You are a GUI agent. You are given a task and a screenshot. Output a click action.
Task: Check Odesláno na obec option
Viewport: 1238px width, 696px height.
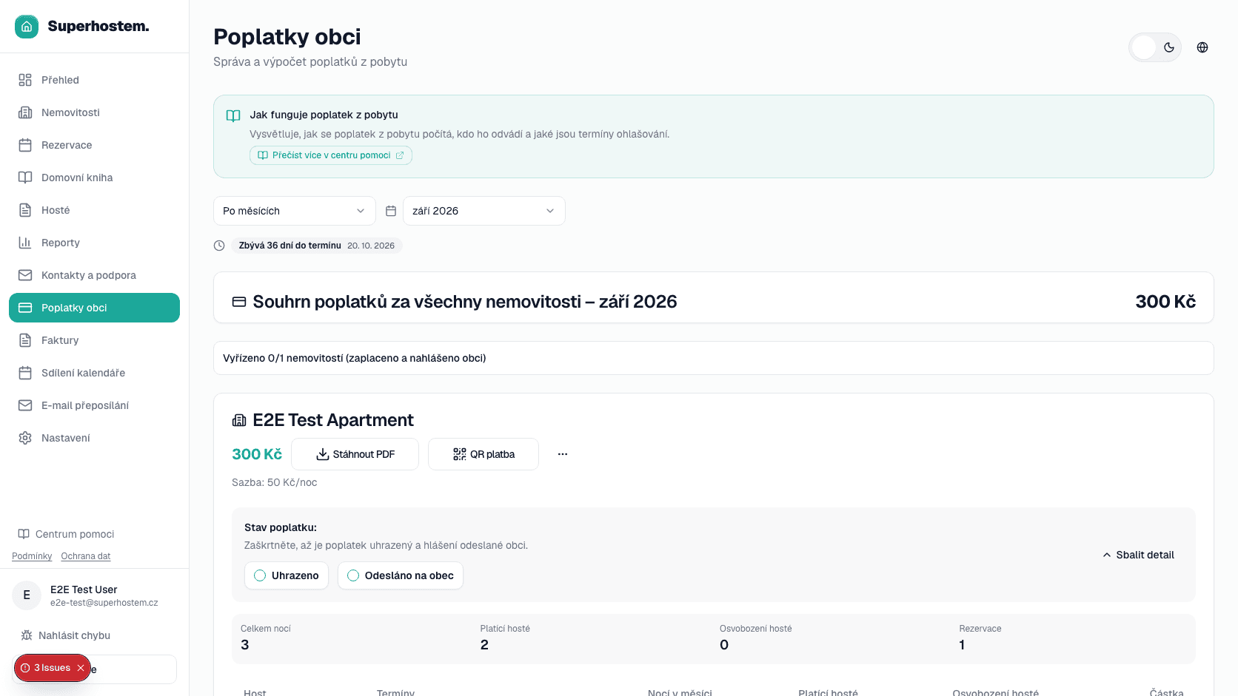pyautogui.click(x=401, y=575)
